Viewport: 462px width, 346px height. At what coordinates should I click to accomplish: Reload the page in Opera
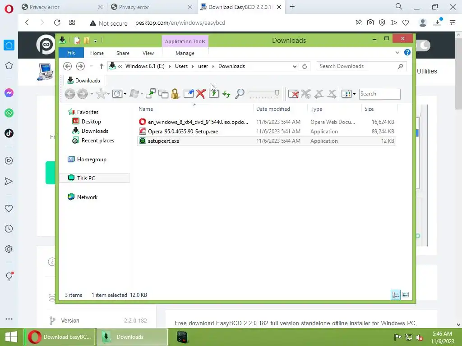click(x=57, y=23)
